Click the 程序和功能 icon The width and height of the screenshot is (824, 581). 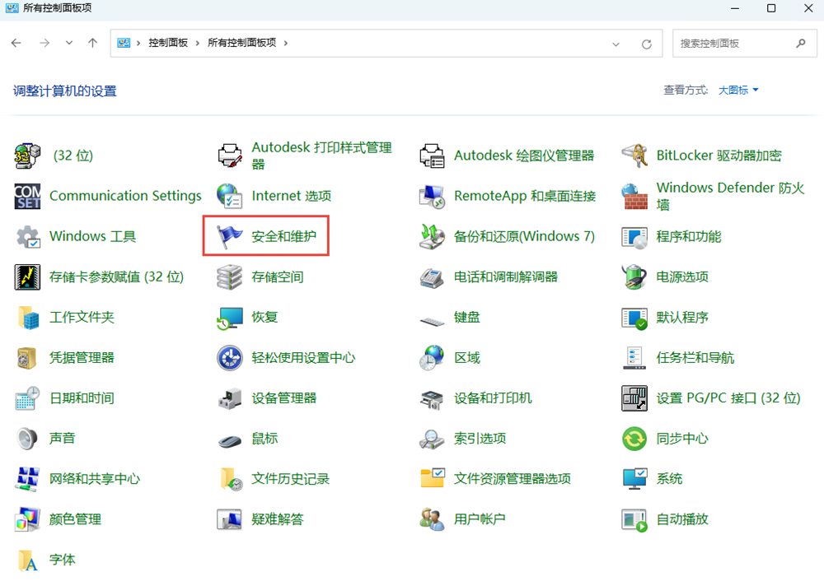(x=634, y=236)
